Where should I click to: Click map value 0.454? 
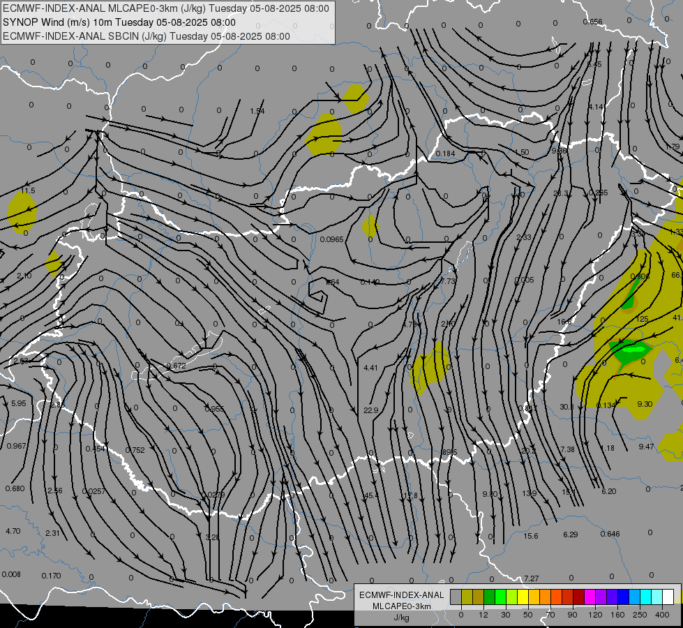pyautogui.click(x=95, y=449)
